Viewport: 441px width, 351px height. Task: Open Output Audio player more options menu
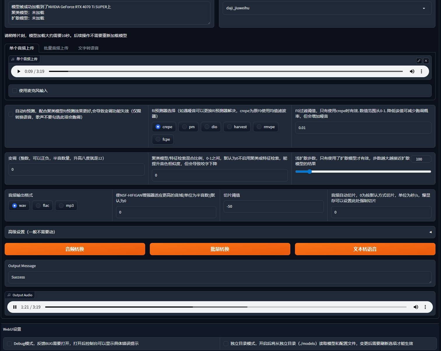point(425,307)
